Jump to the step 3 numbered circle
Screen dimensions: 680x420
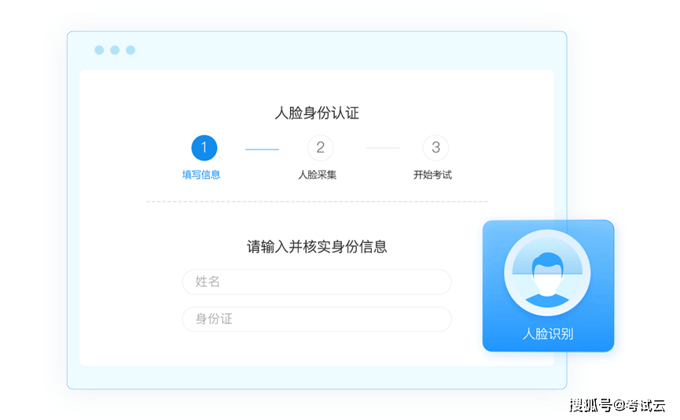coord(436,147)
